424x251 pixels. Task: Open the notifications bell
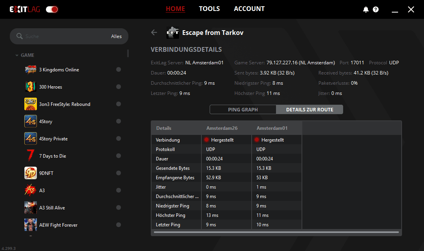366,9
